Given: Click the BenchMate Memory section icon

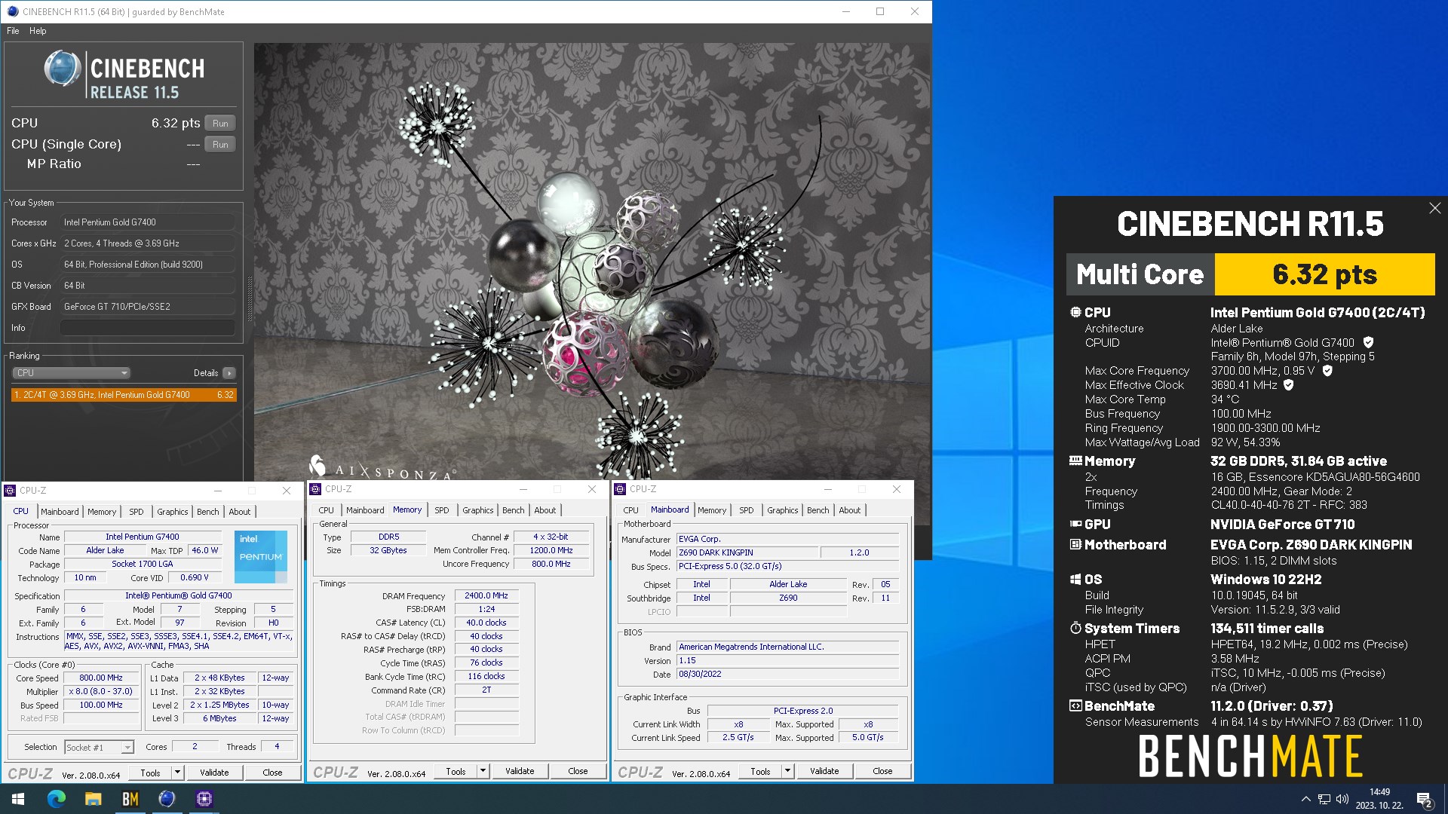Looking at the screenshot, I should pos(1075,461).
